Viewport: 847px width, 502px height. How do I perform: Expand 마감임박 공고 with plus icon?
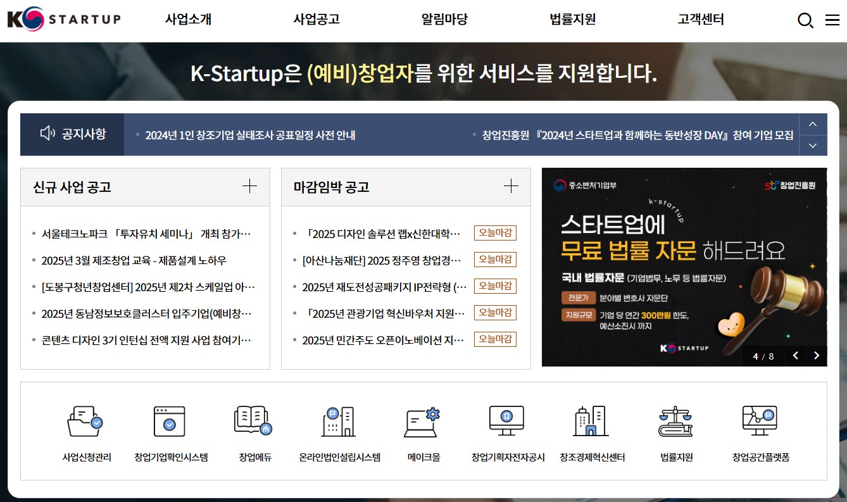coord(511,186)
